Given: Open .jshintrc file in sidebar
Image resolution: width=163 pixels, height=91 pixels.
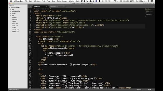Looking at the screenshot, I should 14,21.
